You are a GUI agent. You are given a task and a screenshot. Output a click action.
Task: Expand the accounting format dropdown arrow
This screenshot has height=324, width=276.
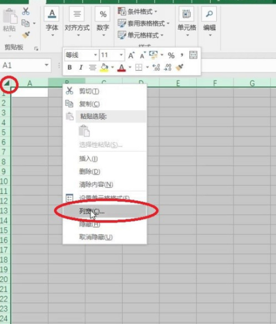tap(162, 55)
